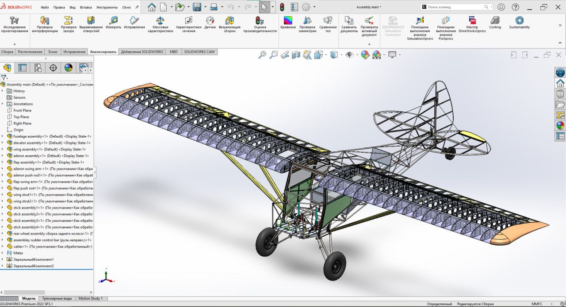Open the Кривизна curvature display

pos(288,23)
